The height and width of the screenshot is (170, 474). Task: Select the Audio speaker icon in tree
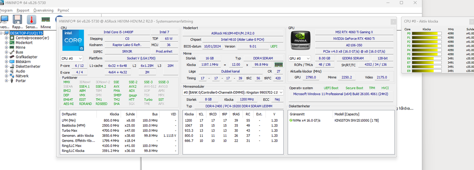click(x=13, y=71)
